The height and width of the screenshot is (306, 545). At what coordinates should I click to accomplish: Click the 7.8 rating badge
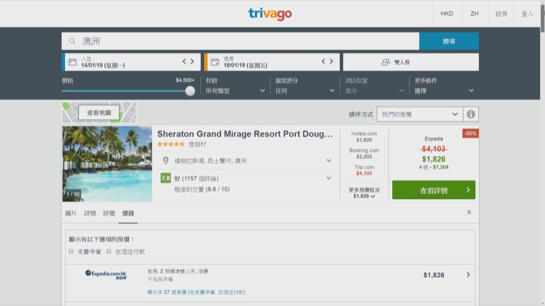point(165,178)
